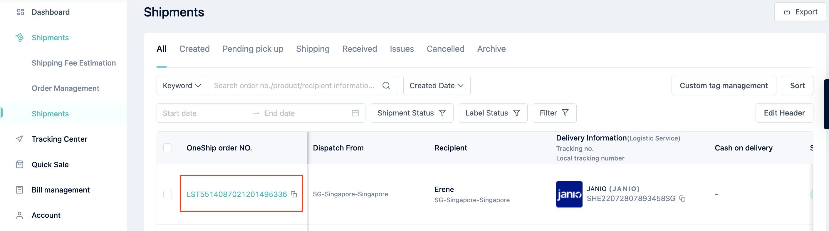Viewport: 829px width, 231px height.
Task: Click the Export button
Action: (800, 12)
